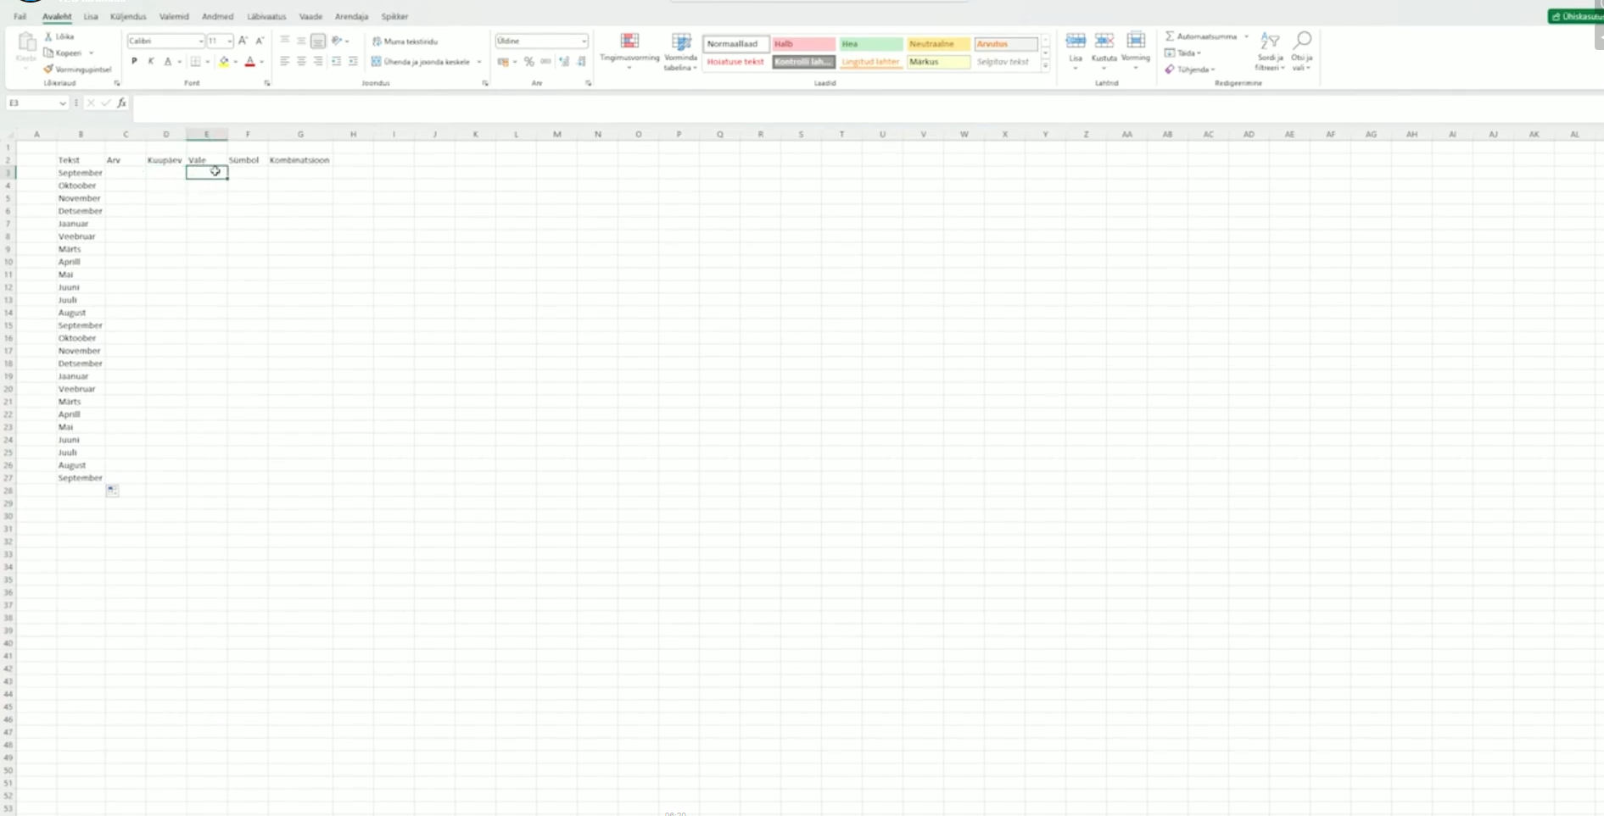Toggle bold (P) formatting
Screen dimensions: 1604x816
[x=134, y=61]
